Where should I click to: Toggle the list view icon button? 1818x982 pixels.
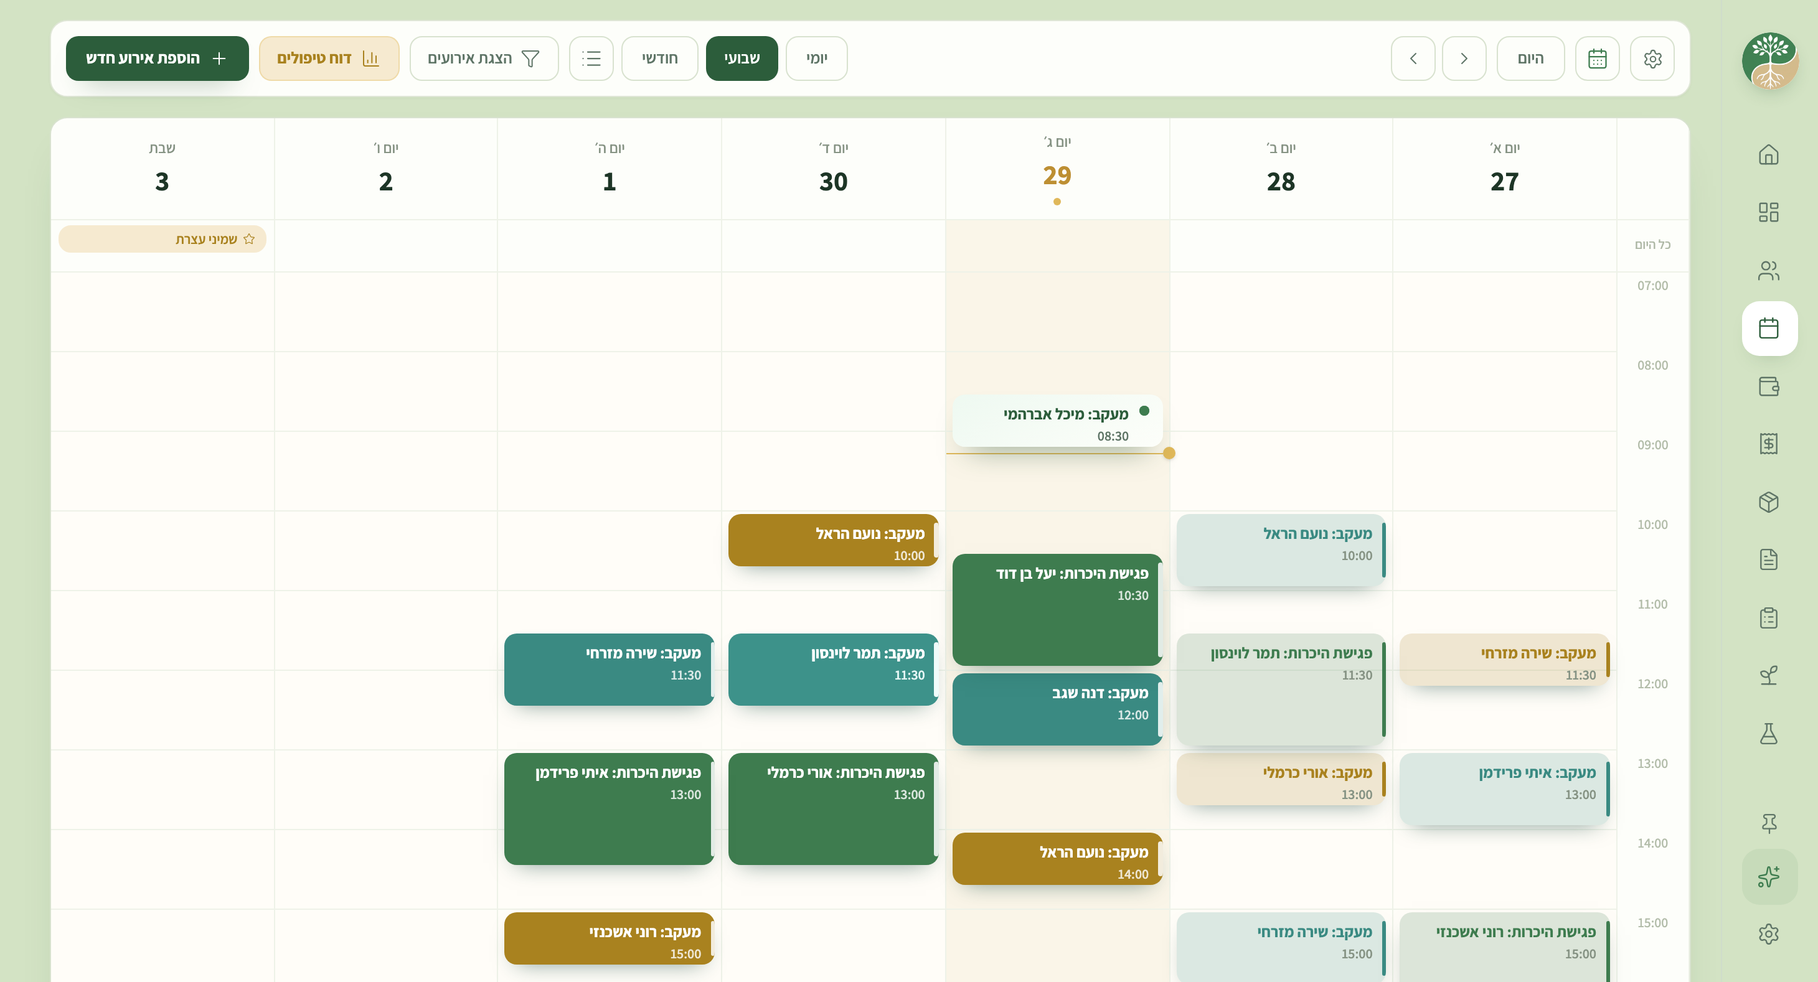click(x=591, y=58)
